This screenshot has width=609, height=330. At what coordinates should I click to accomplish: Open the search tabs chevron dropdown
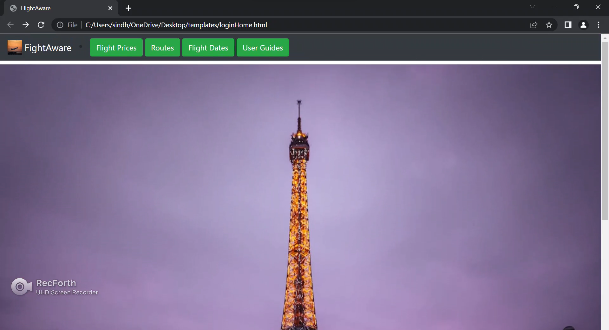point(532,7)
